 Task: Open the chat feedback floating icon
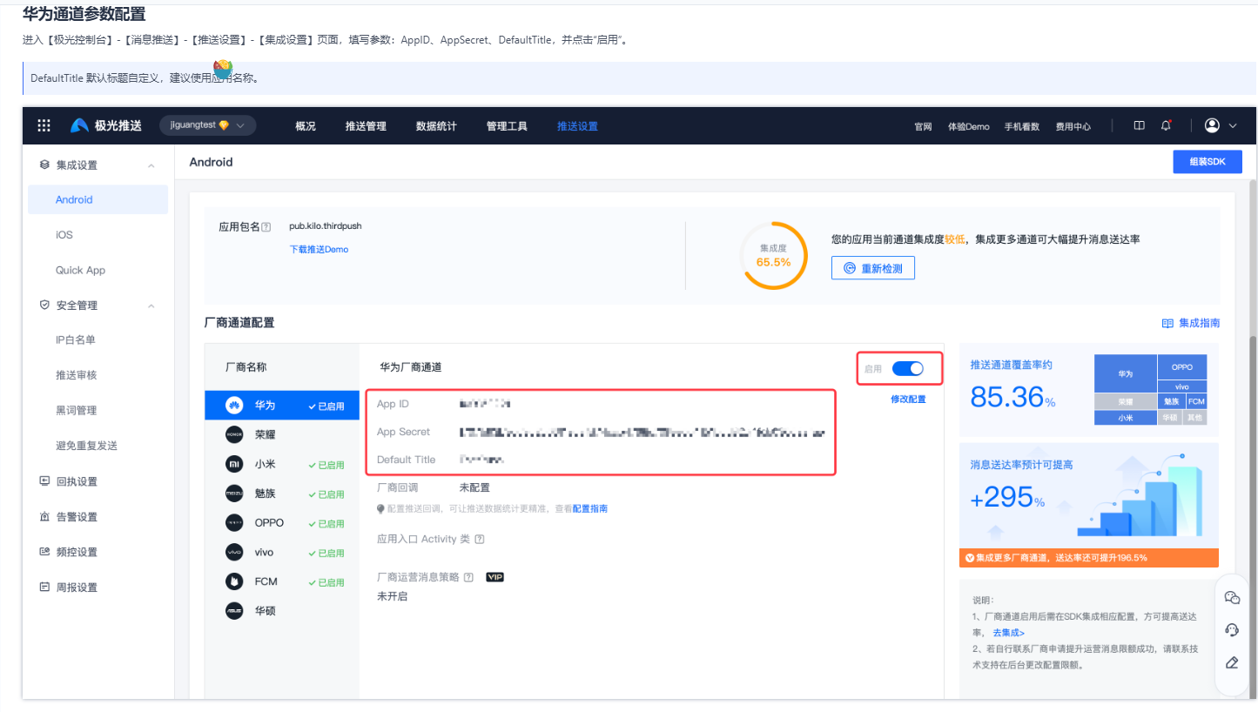click(1232, 597)
